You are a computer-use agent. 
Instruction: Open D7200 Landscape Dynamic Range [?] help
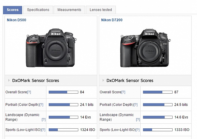(x=138, y=120)
